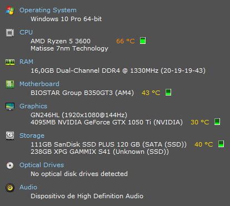The image size is (230, 206).
Task: Click the RAM memory stick icon
Action: (10, 62)
